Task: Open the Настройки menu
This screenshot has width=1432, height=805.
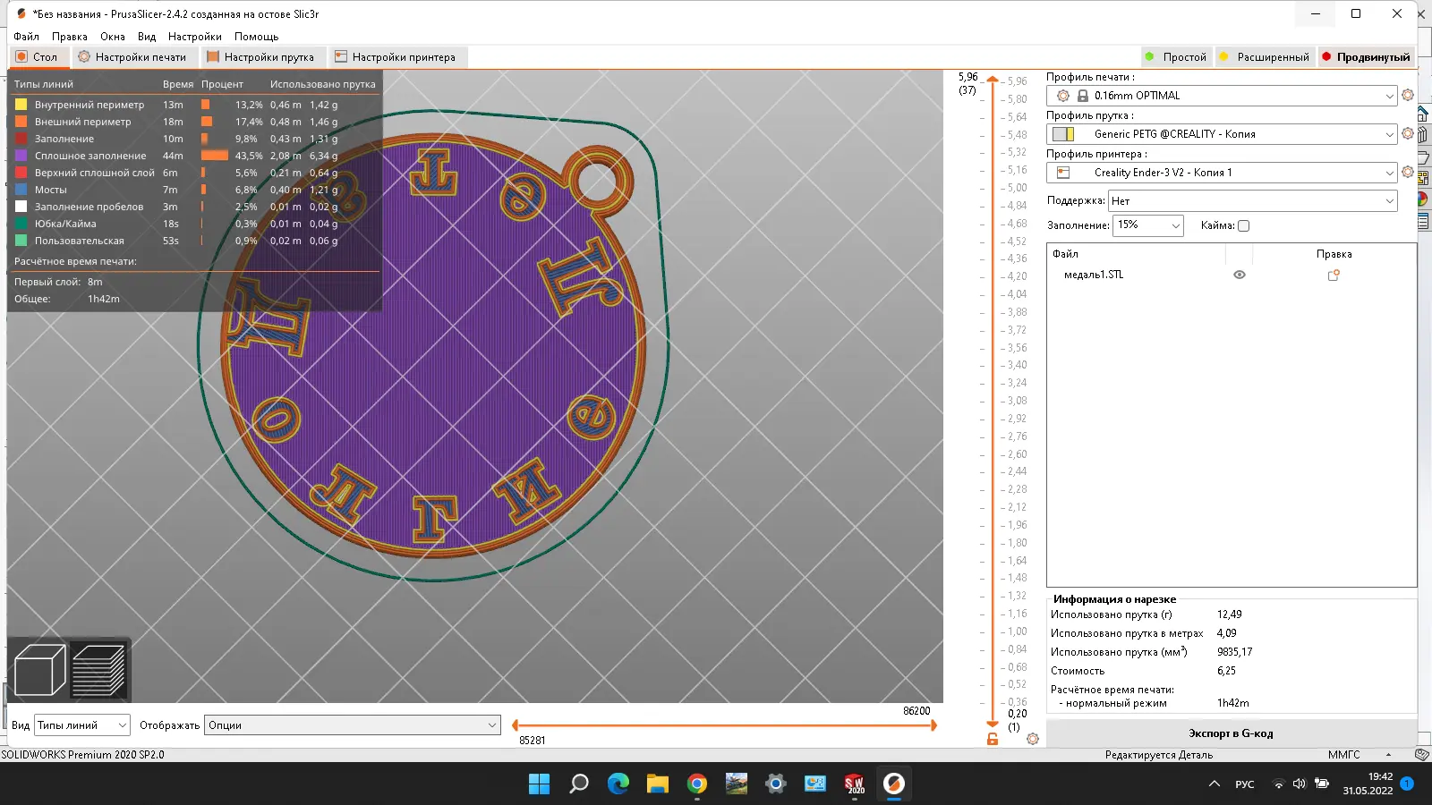Action: [x=194, y=37]
